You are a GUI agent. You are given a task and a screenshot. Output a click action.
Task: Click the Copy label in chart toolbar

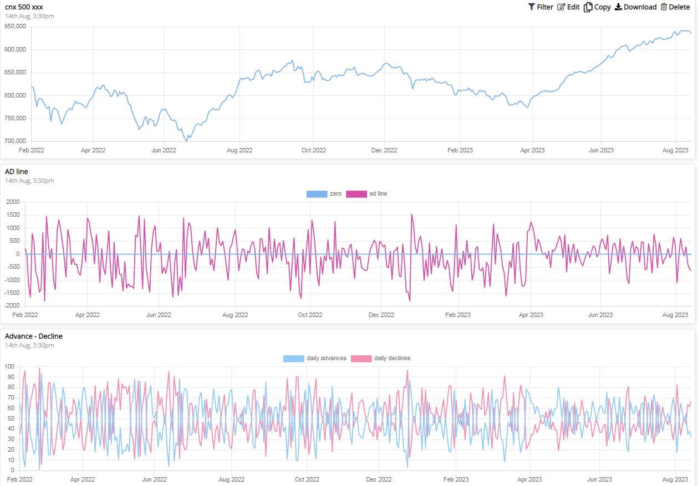(602, 7)
